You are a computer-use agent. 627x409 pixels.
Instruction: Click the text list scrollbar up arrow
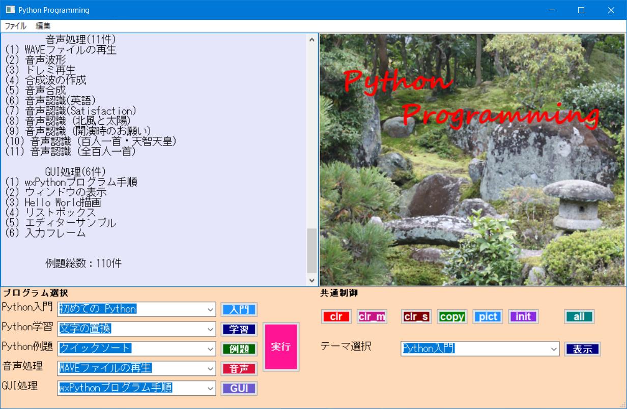click(312, 39)
